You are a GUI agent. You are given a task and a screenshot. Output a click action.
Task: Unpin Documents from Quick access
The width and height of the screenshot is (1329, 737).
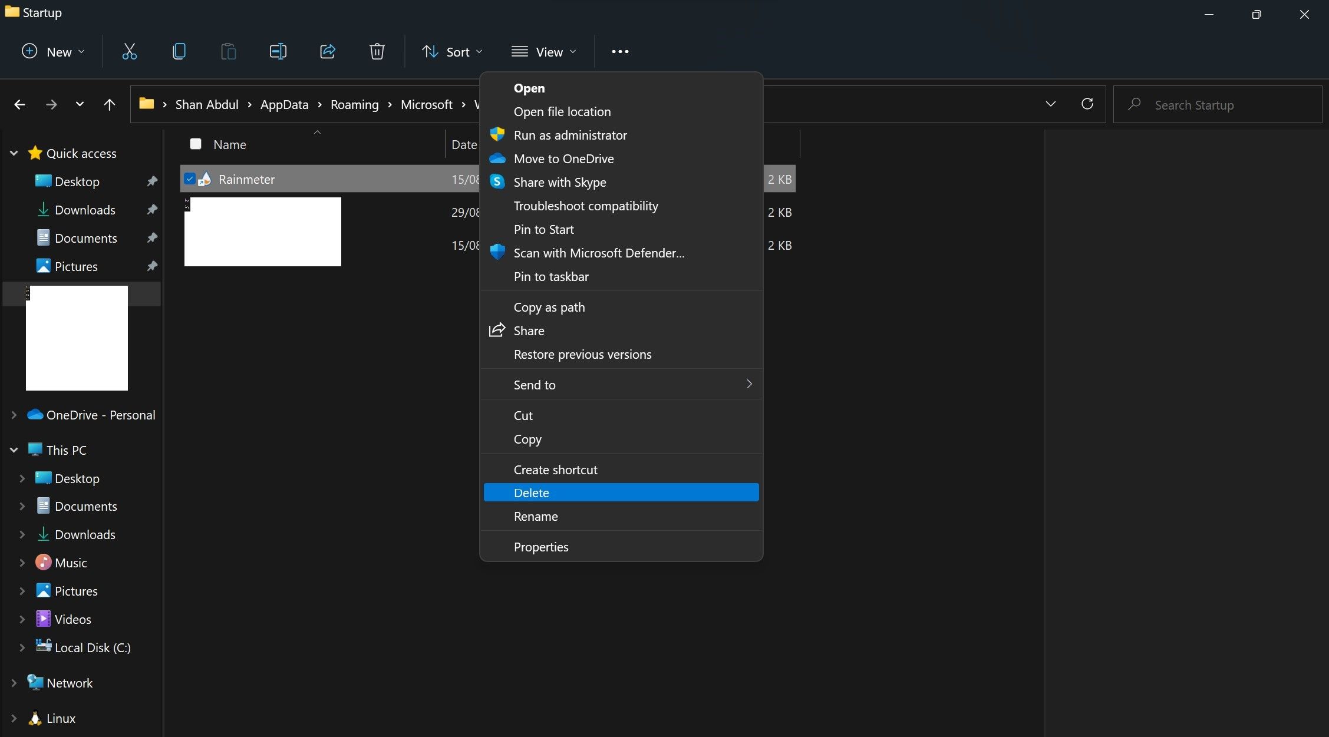pyautogui.click(x=152, y=238)
